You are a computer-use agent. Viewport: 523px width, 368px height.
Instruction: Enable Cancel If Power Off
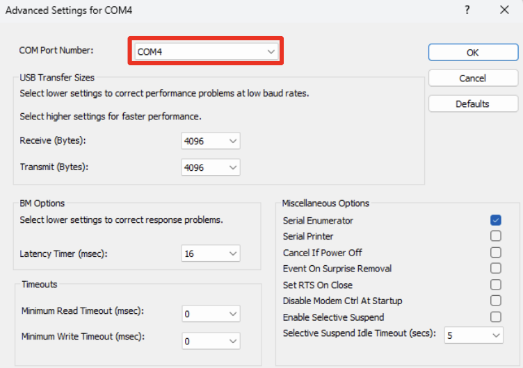point(496,253)
